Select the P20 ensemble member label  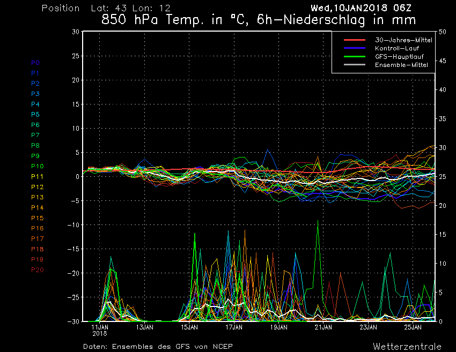click(x=37, y=269)
